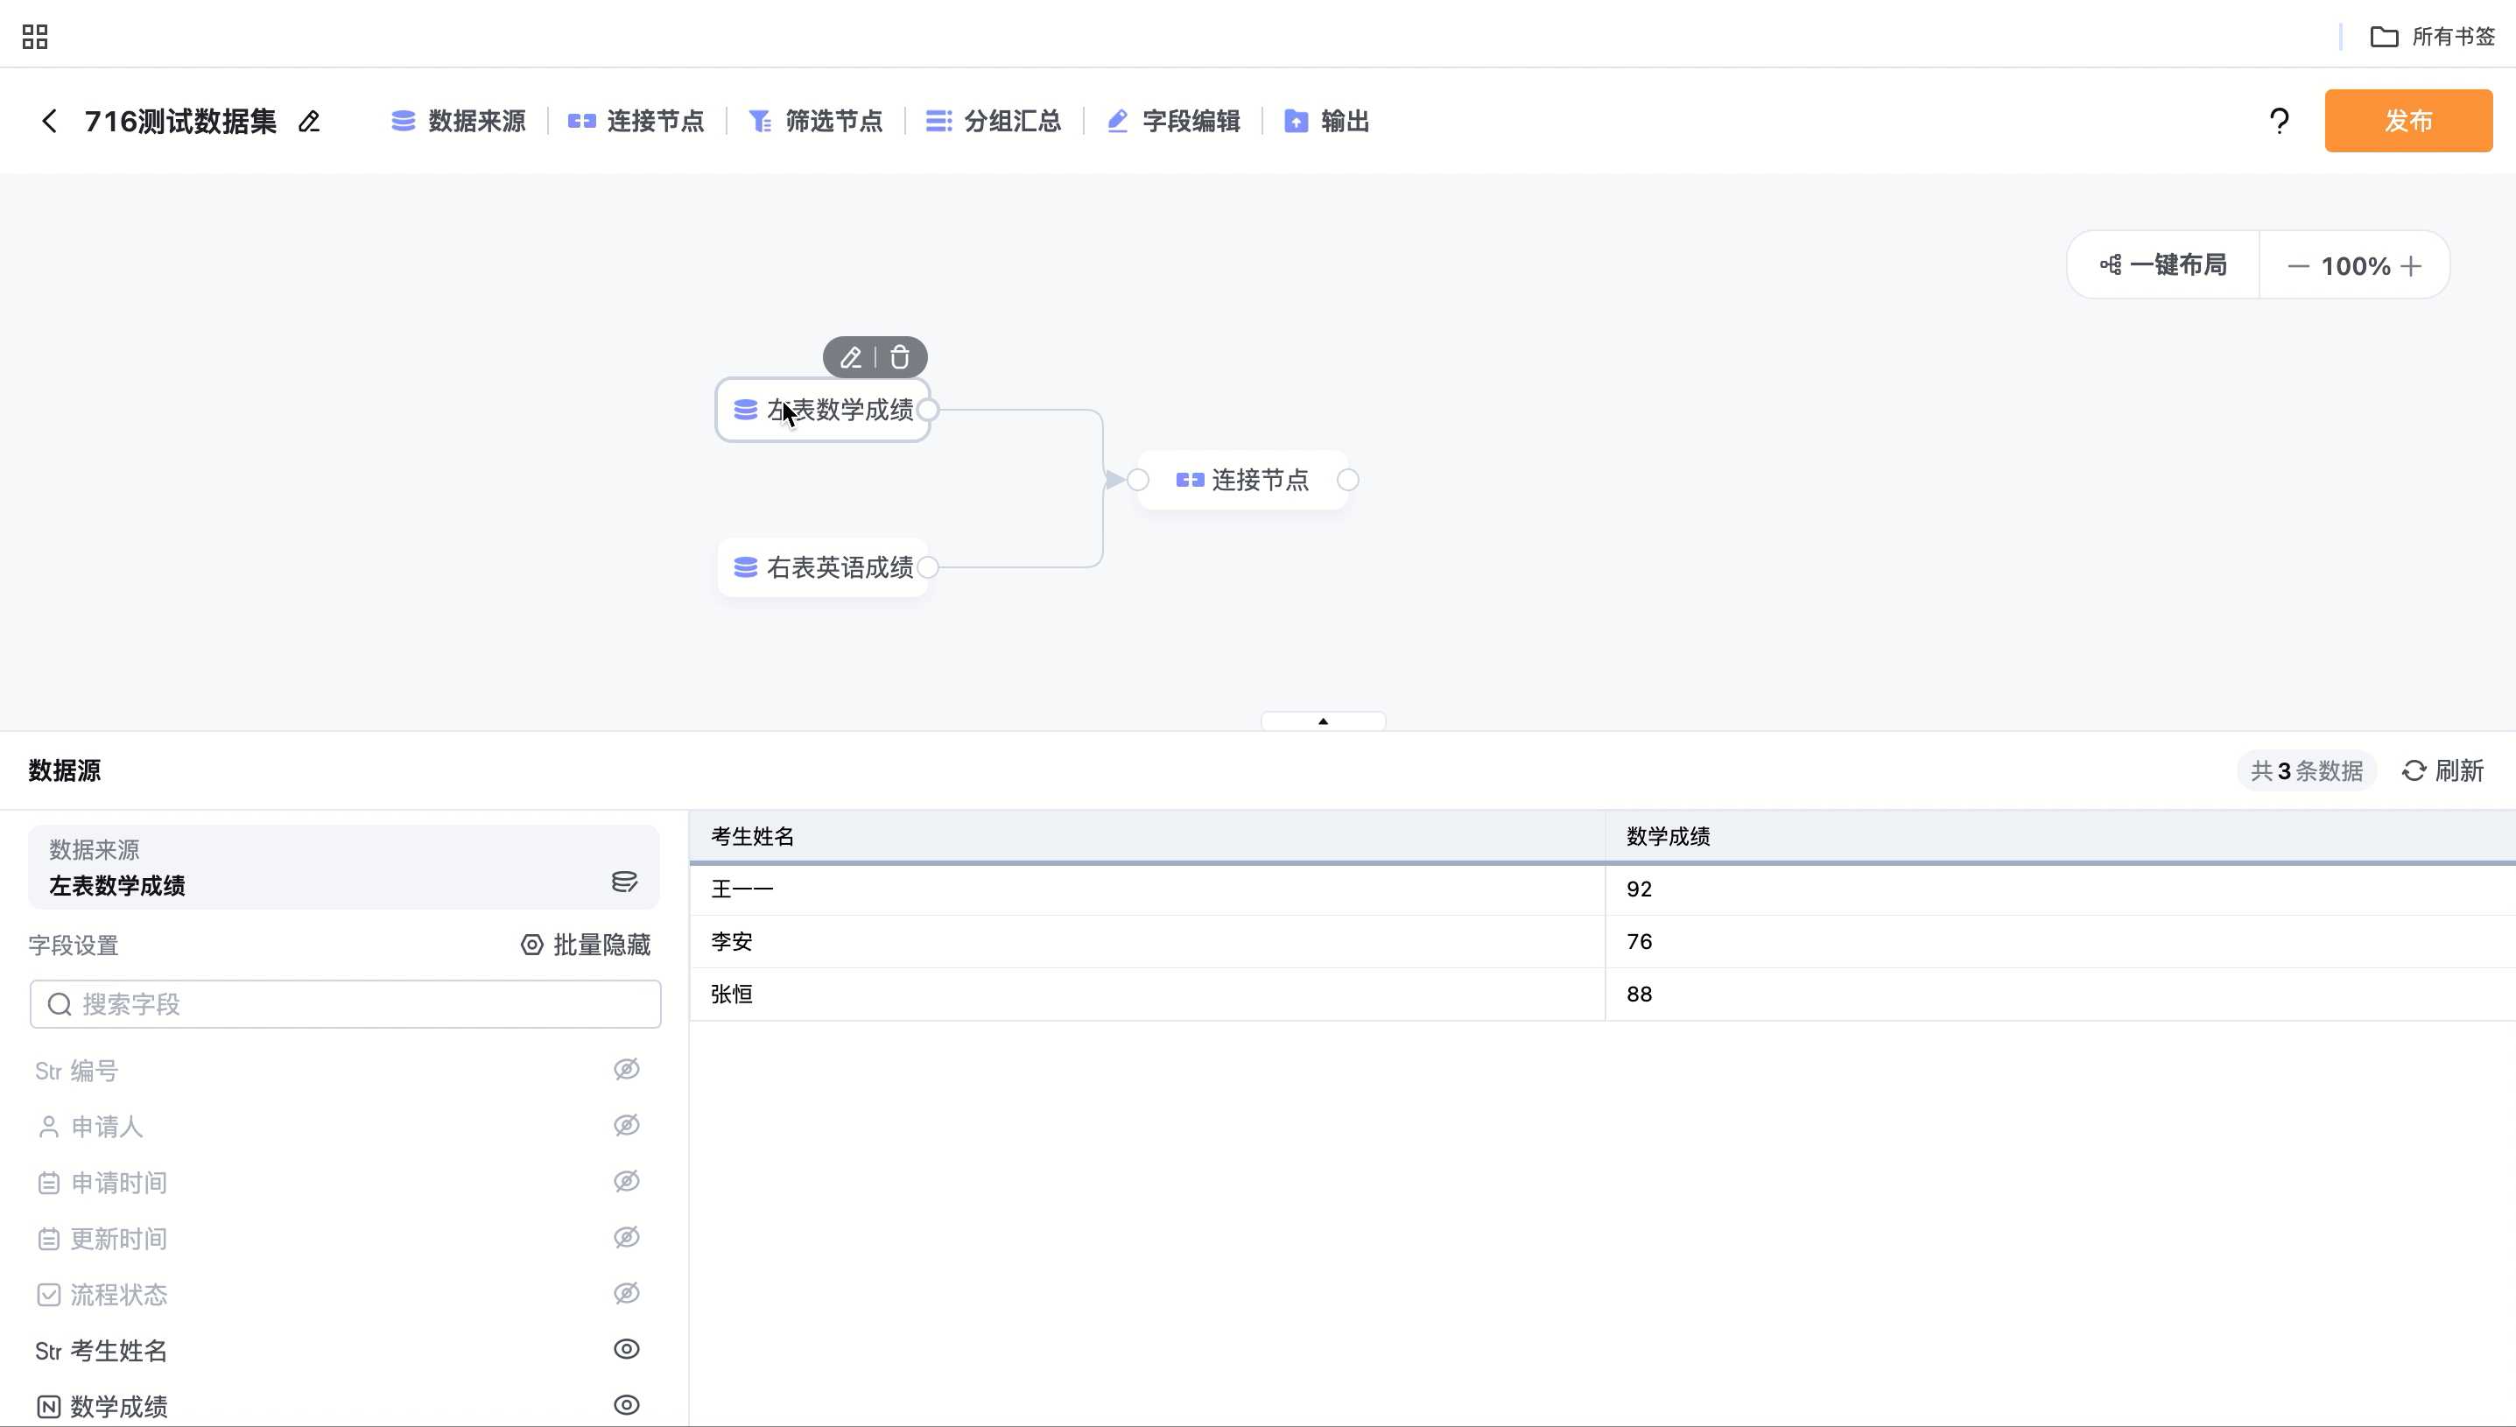Click the 发布 publish button
Image resolution: width=2516 pixels, height=1427 pixels.
pyautogui.click(x=2408, y=121)
